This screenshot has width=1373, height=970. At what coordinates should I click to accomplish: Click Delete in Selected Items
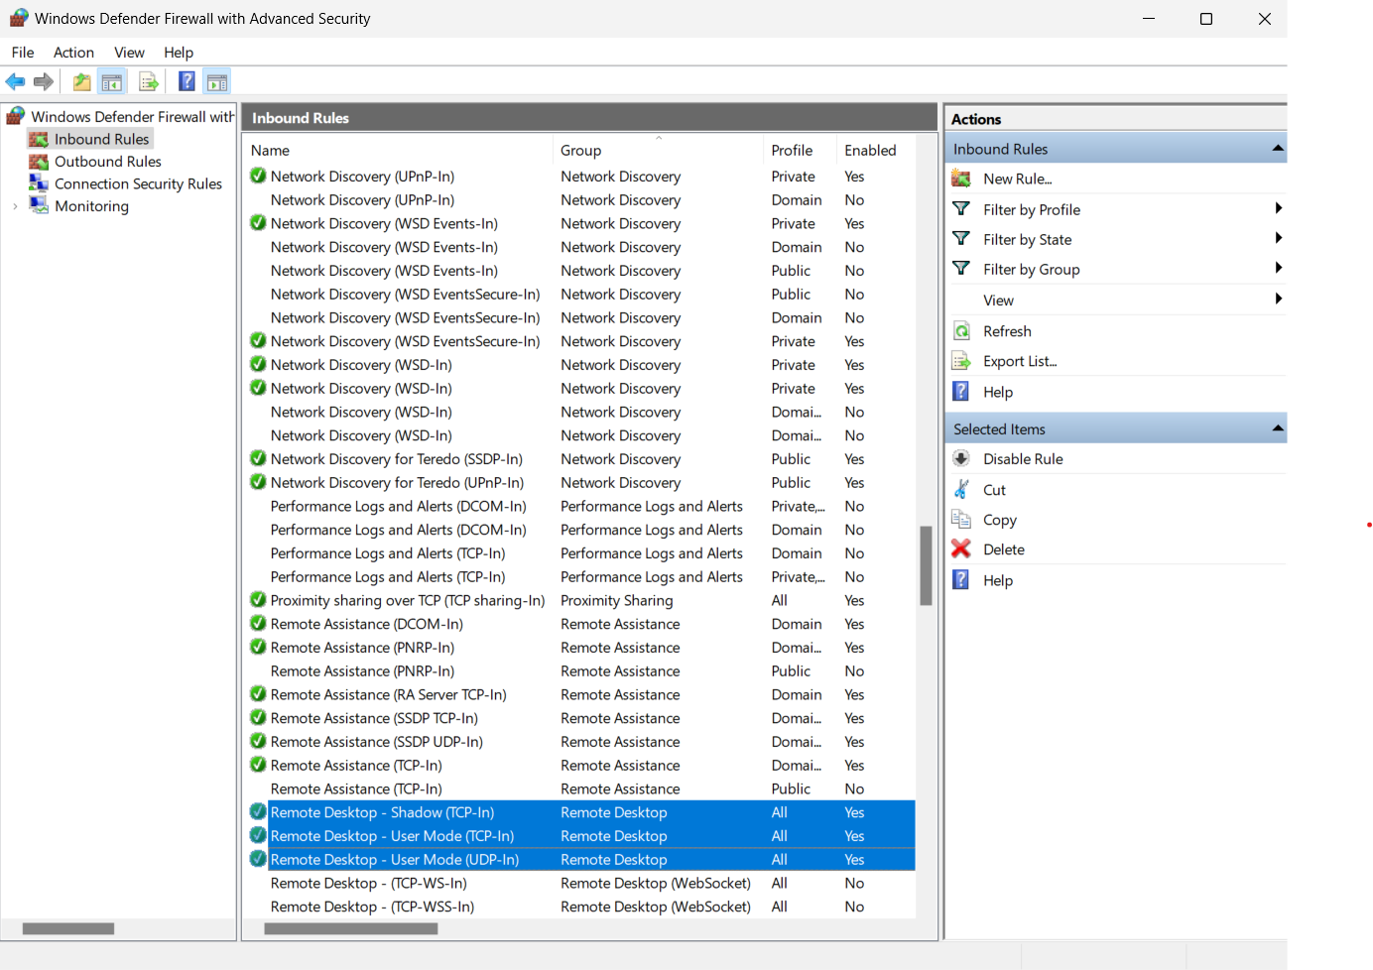click(x=1004, y=549)
